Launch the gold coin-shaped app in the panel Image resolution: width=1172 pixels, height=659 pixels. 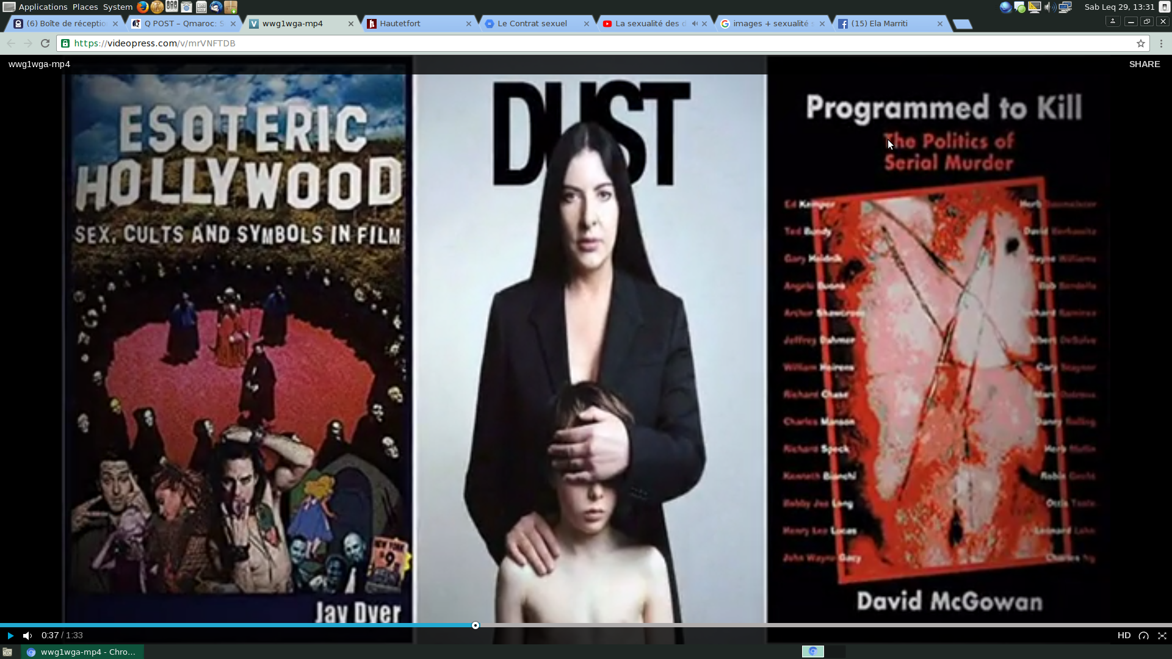(157, 7)
